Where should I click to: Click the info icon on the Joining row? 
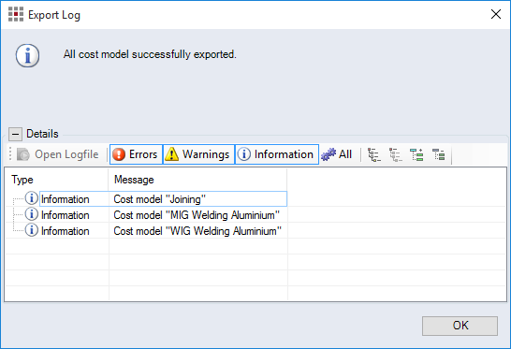pos(32,198)
